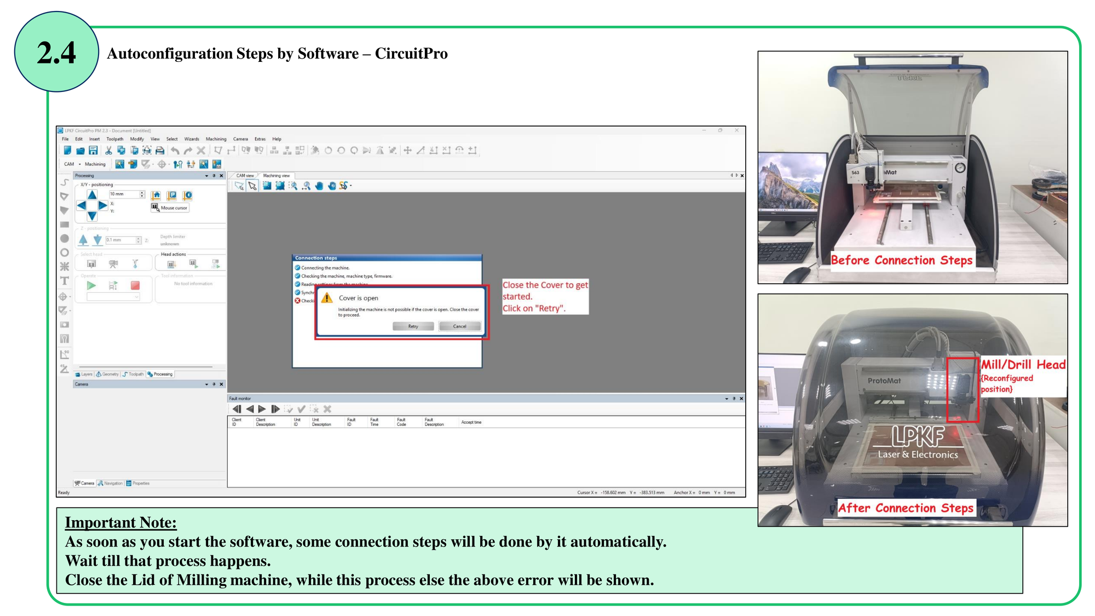Viewport: 1095px width, 616px height.
Task: Open the Toolpath menu
Action: click(x=115, y=139)
